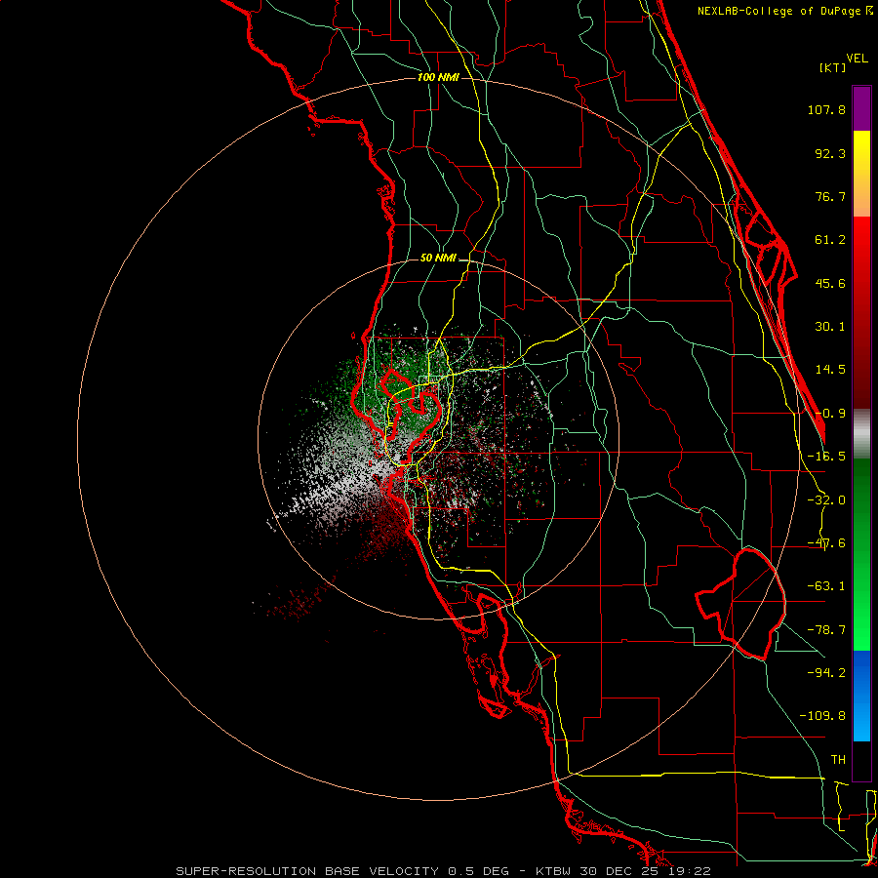The height and width of the screenshot is (878, 878).
Task: Click the purple segment of velocity color bar
Action: (861, 108)
